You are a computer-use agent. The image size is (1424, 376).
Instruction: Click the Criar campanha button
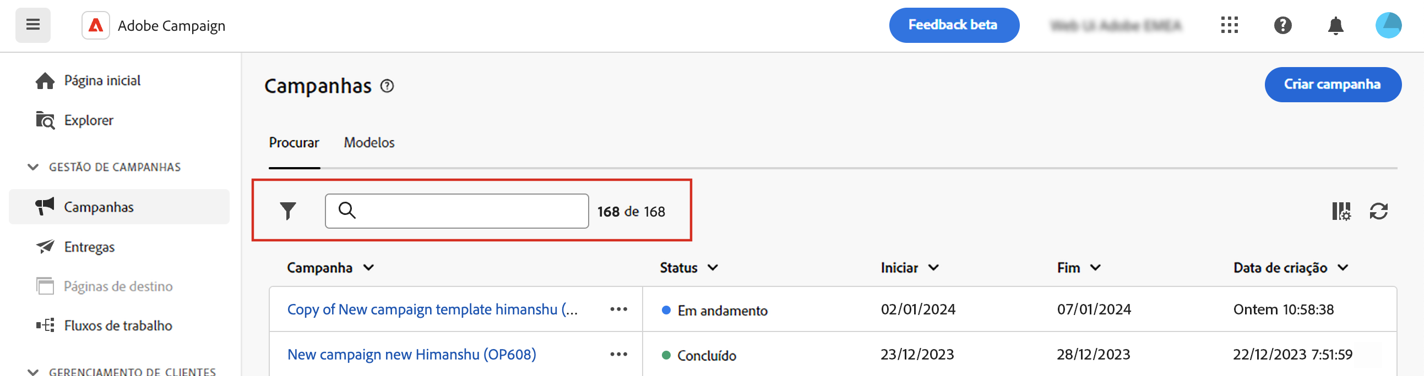(1332, 85)
